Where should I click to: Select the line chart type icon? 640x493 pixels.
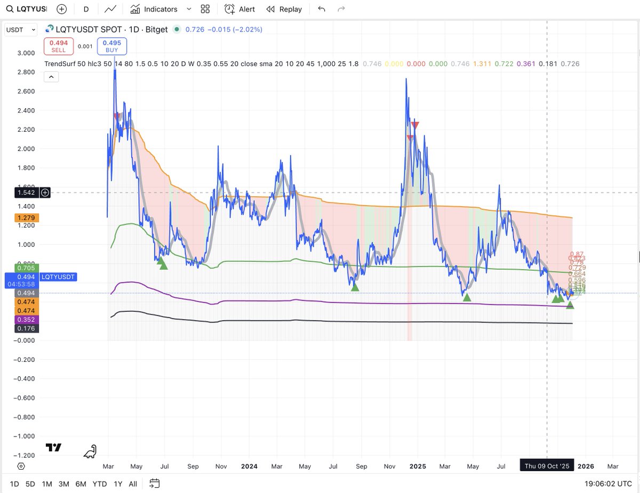[110, 9]
